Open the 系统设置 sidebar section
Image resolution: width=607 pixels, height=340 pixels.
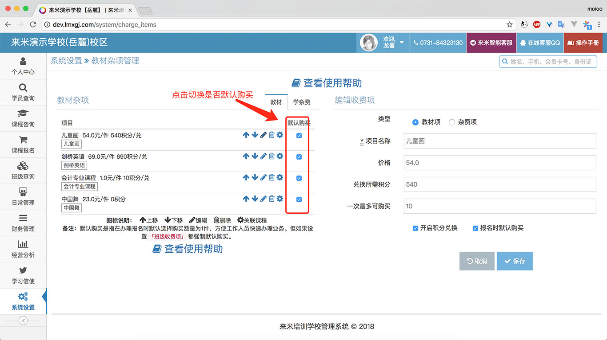click(x=23, y=301)
